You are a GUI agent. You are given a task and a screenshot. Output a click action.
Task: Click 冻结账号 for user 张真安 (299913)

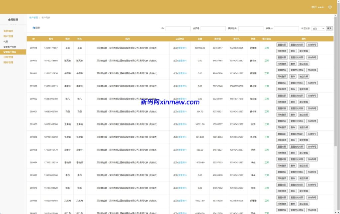312,57
